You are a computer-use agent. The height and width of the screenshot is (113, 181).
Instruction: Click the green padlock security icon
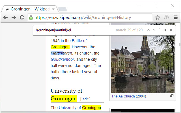click(x=31, y=18)
